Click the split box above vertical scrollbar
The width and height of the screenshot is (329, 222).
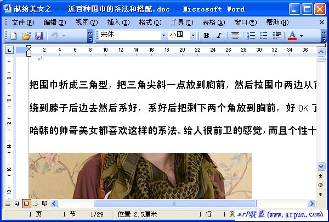pyautogui.click(x=321, y=46)
